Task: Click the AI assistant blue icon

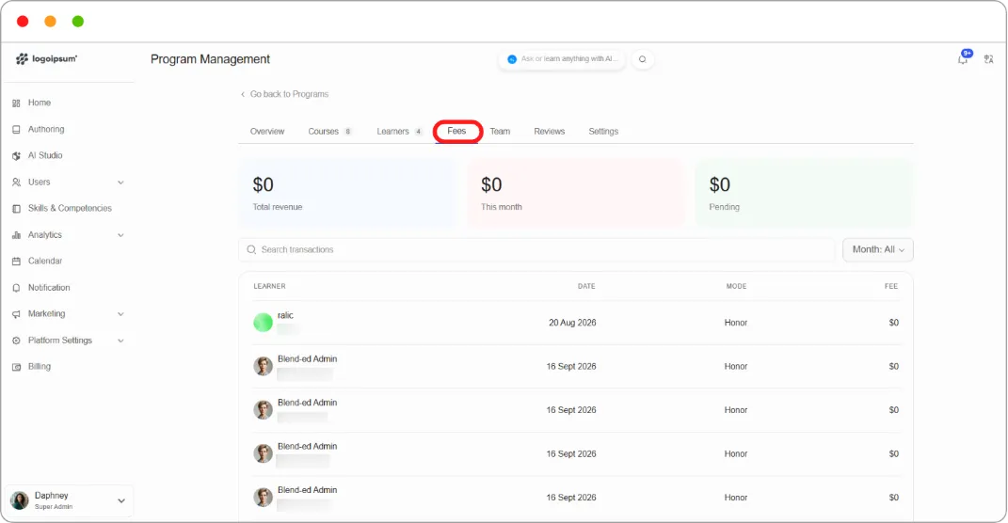Action: pyautogui.click(x=512, y=59)
